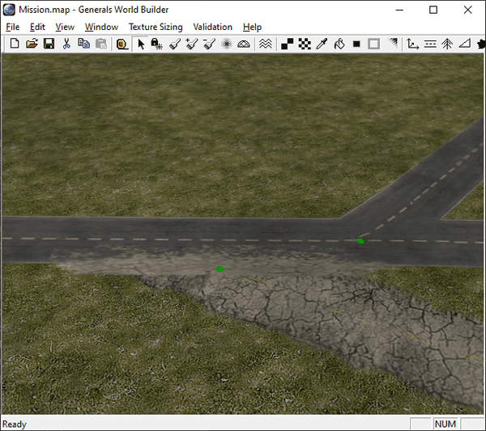The height and width of the screenshot is (431, 486).
Task: Click the New map icon
Action: [15, 44]
